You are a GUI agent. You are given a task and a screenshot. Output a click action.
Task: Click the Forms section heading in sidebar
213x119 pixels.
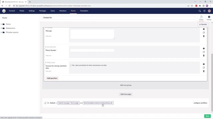5,18
